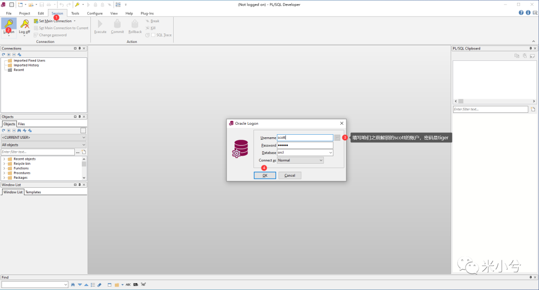Click the paste-document icon next to clipboard filter
The image size is (539, 290).
click(x=533, y=109)
